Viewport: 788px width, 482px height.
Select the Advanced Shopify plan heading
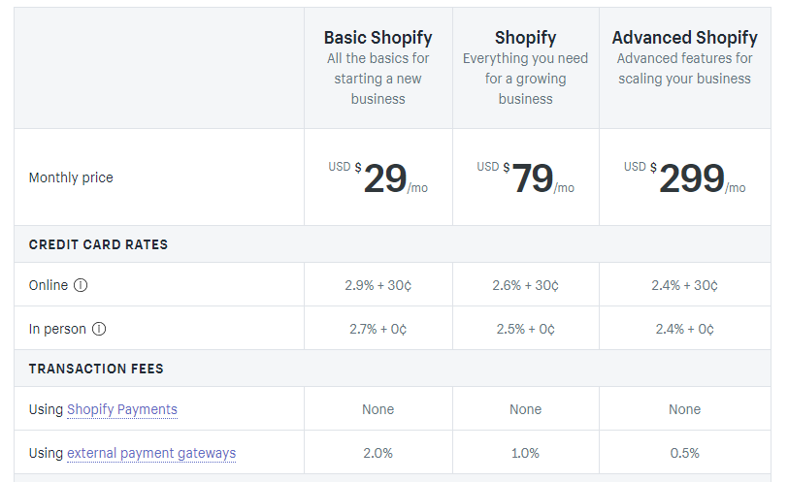684,38
